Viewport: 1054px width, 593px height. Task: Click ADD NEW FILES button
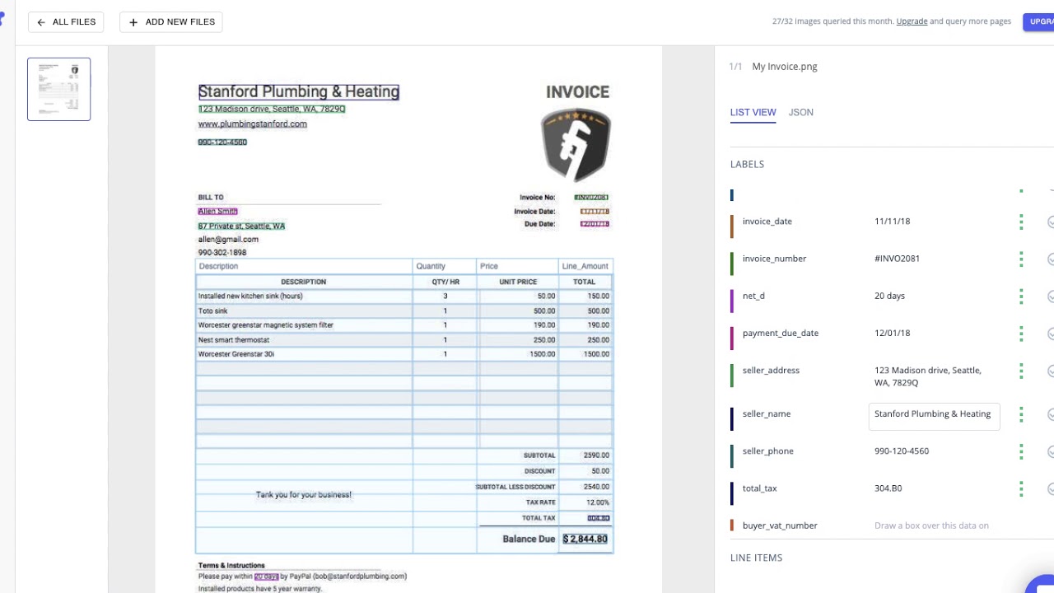171,22
